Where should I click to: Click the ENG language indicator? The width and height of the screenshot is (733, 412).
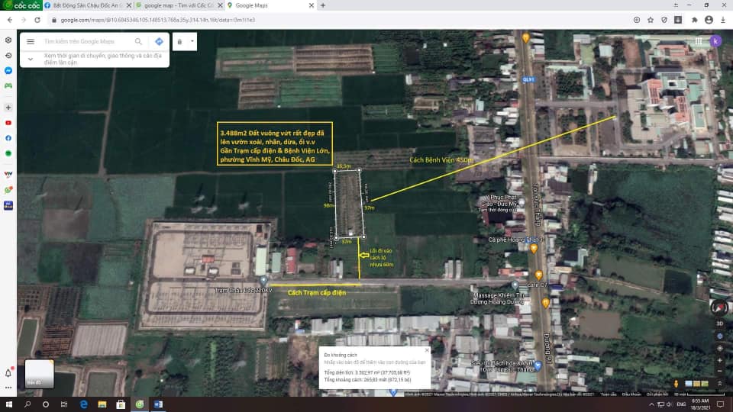pyautogui.click(x=681, y=404)
